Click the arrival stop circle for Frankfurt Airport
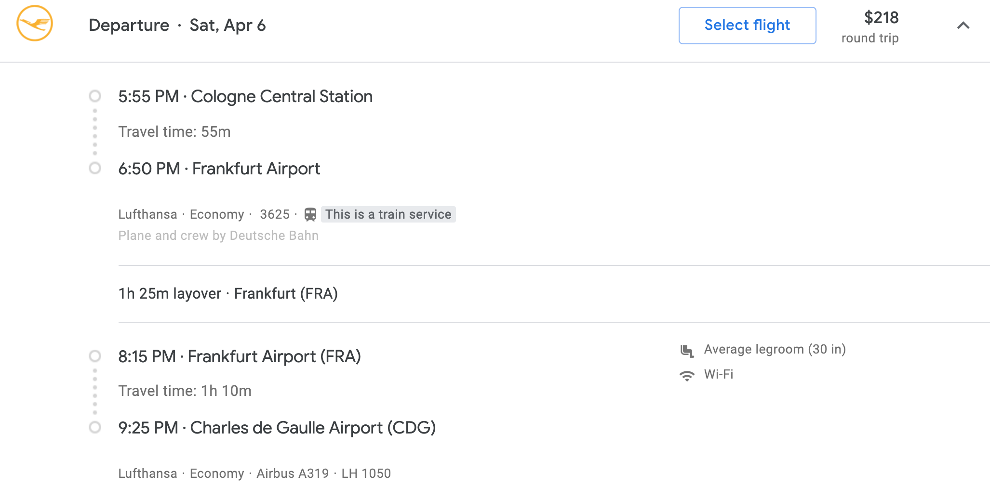This screenshot has height=499, width=990. (x=95, y=169)
